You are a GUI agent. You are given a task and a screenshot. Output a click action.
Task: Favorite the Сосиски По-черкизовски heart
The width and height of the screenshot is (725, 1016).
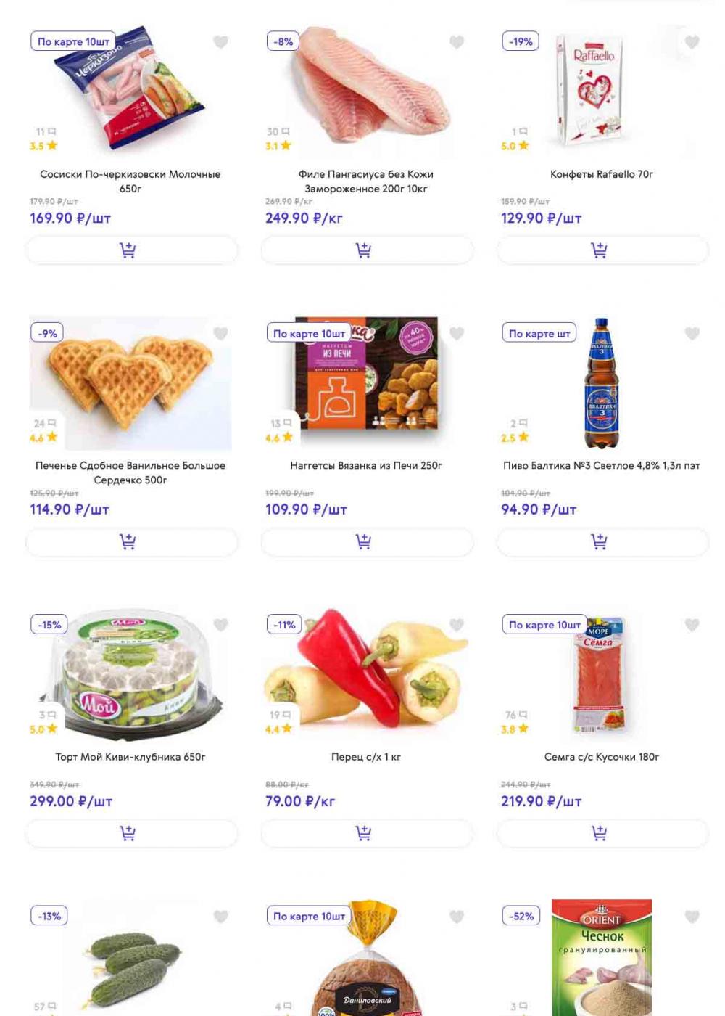tap(221, 42)
